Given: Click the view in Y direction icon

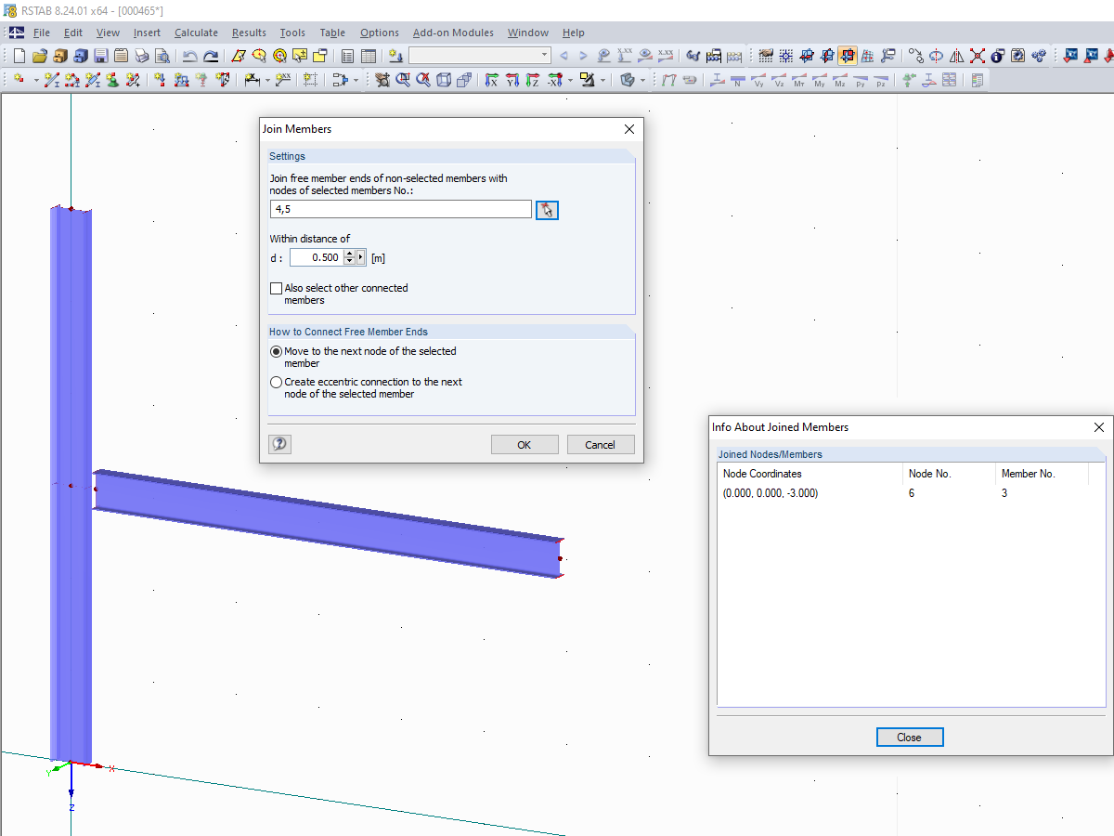Looking at the screenshot, I should click(512, 81).
